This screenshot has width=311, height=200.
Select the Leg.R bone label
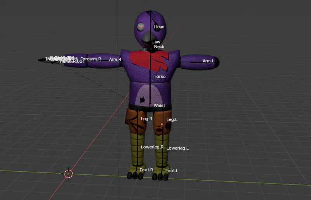click(147, 119)
